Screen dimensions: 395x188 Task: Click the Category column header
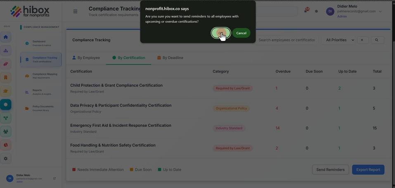[221, 71]
